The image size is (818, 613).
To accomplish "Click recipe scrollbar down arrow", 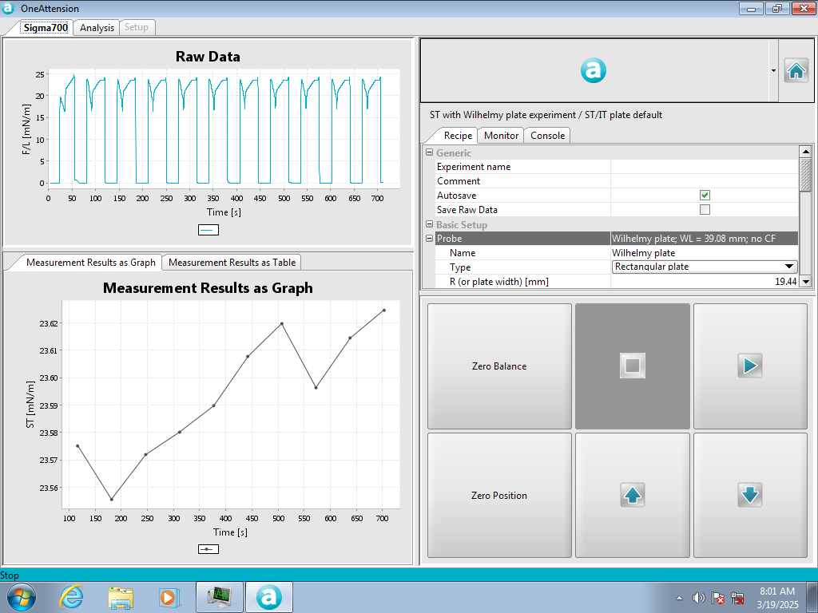I will (x=805, y=282).
